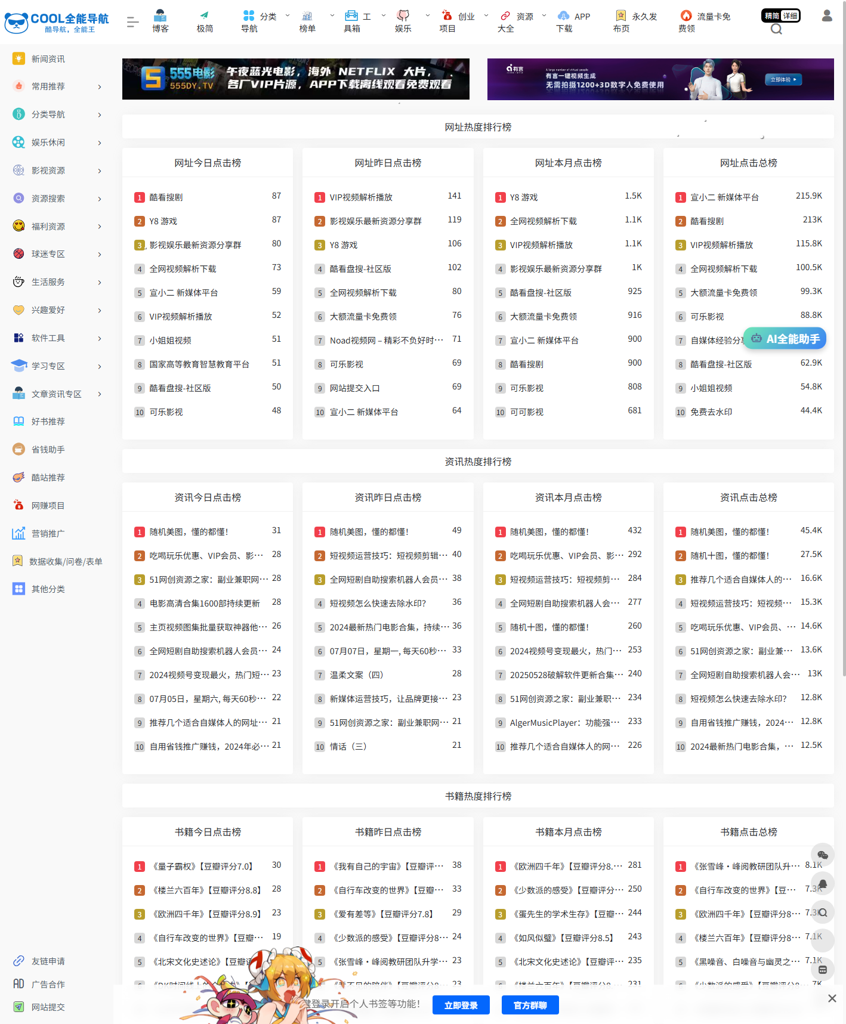
Task: Click the 其他分类 grid icon
Action: 18,589
